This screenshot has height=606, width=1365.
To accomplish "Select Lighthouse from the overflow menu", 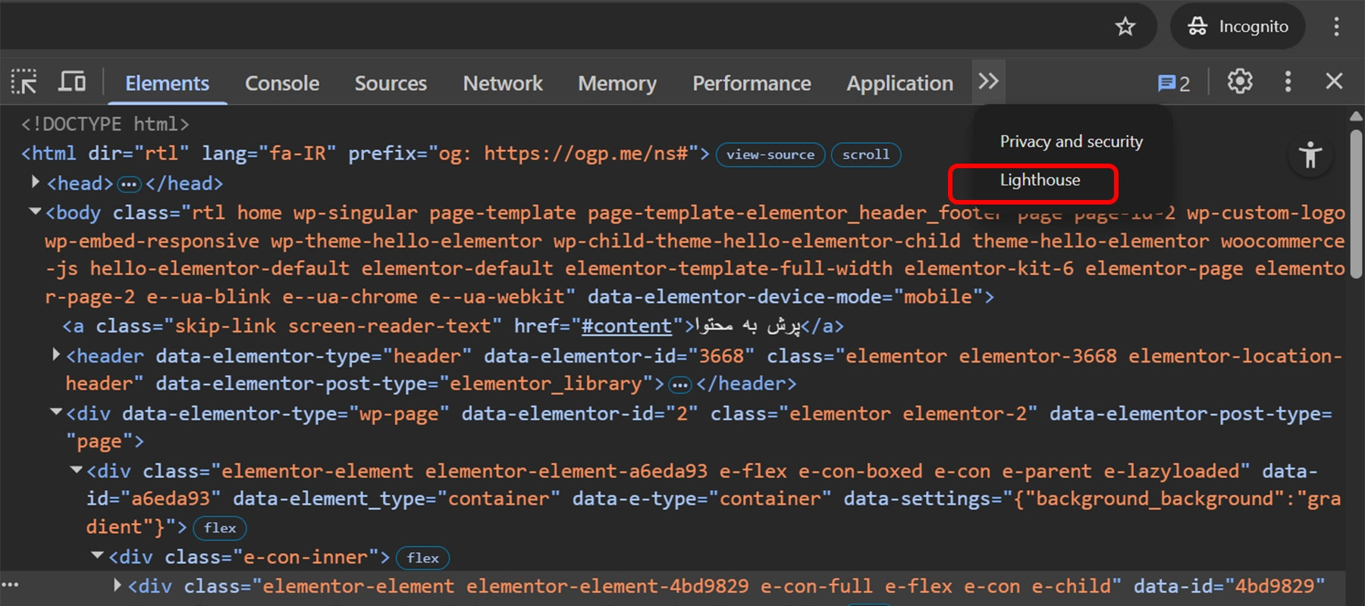I will 1040,180.
